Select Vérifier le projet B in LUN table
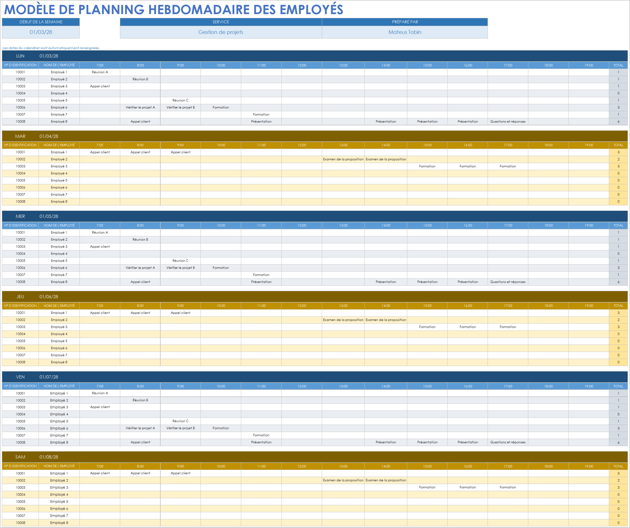The height and width of the screenshot is (528, 630). (x=181, y=107)
